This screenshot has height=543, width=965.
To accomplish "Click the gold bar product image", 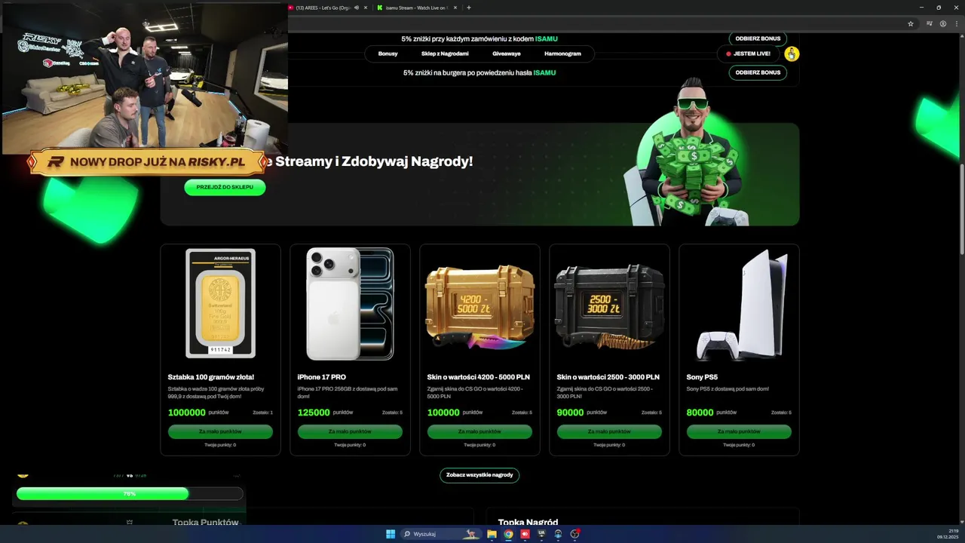I will point(220,303).
